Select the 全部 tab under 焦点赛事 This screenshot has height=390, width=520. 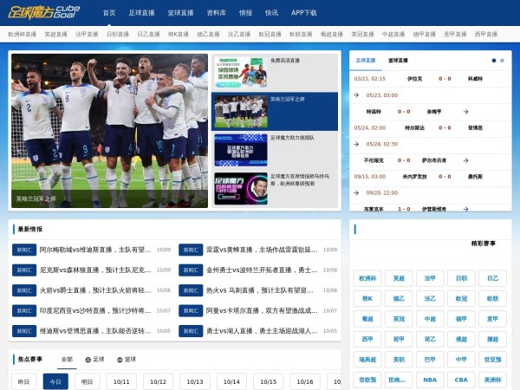click(x=67, y=359)
